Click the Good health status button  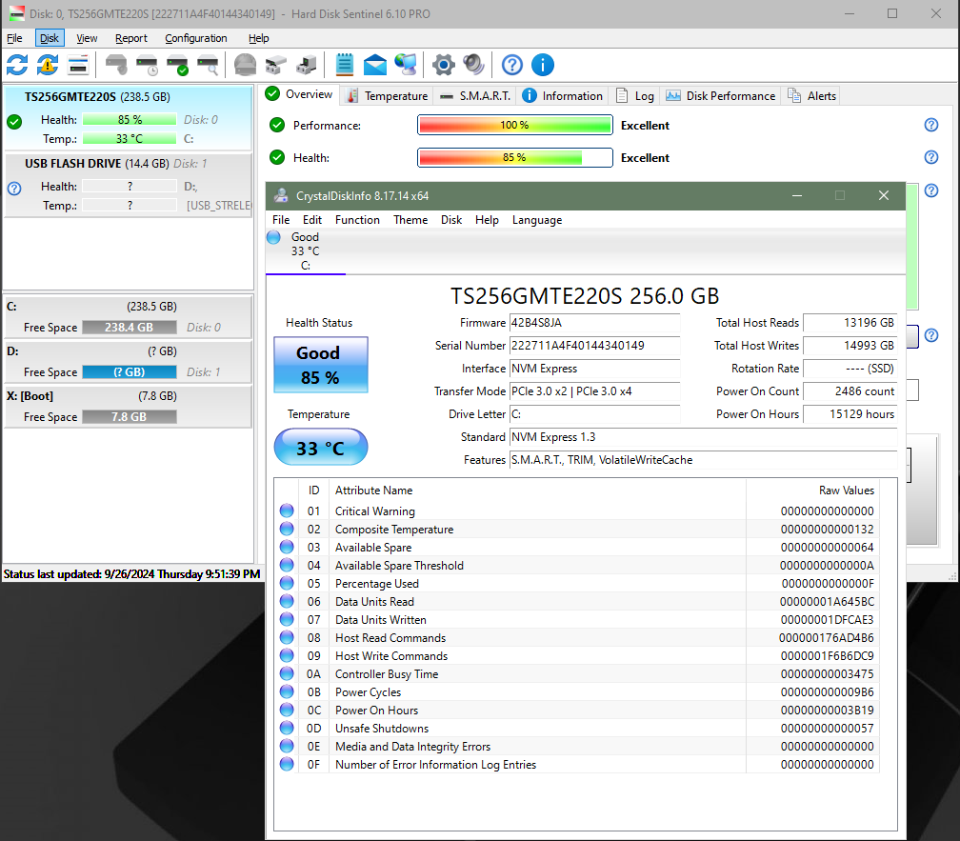[x=320, y=364]
